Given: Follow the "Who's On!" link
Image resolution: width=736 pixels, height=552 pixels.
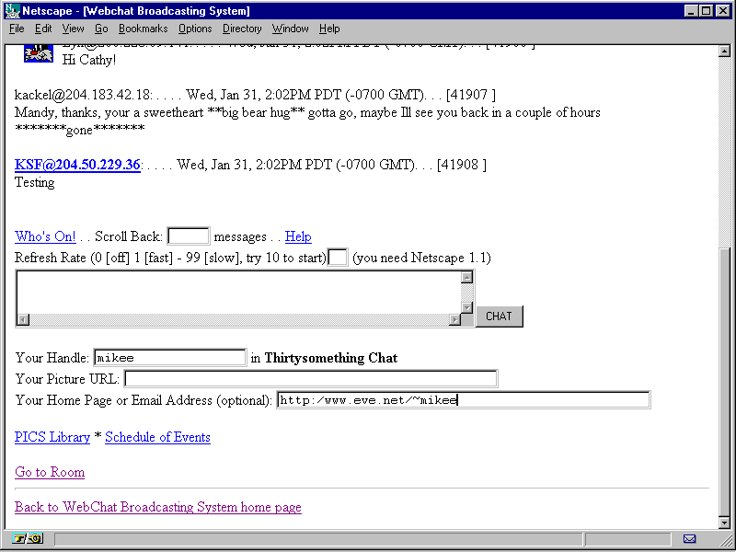Looking at the screenshot, I should pyautogui.click(x=45, y=236).
